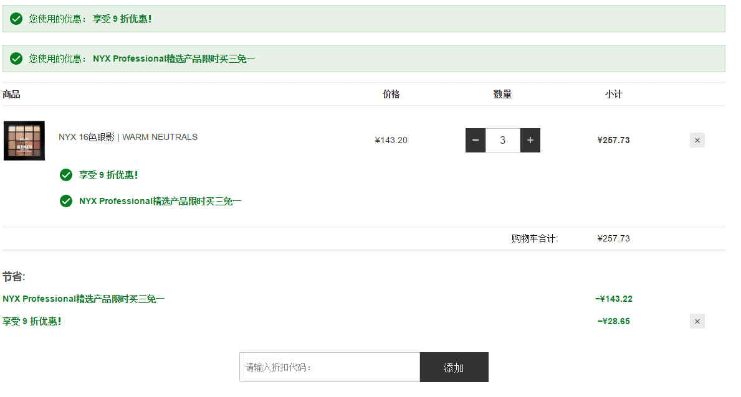
Task: Remove the NYX eyeshadow item from cart
Action: coord(697,140)
